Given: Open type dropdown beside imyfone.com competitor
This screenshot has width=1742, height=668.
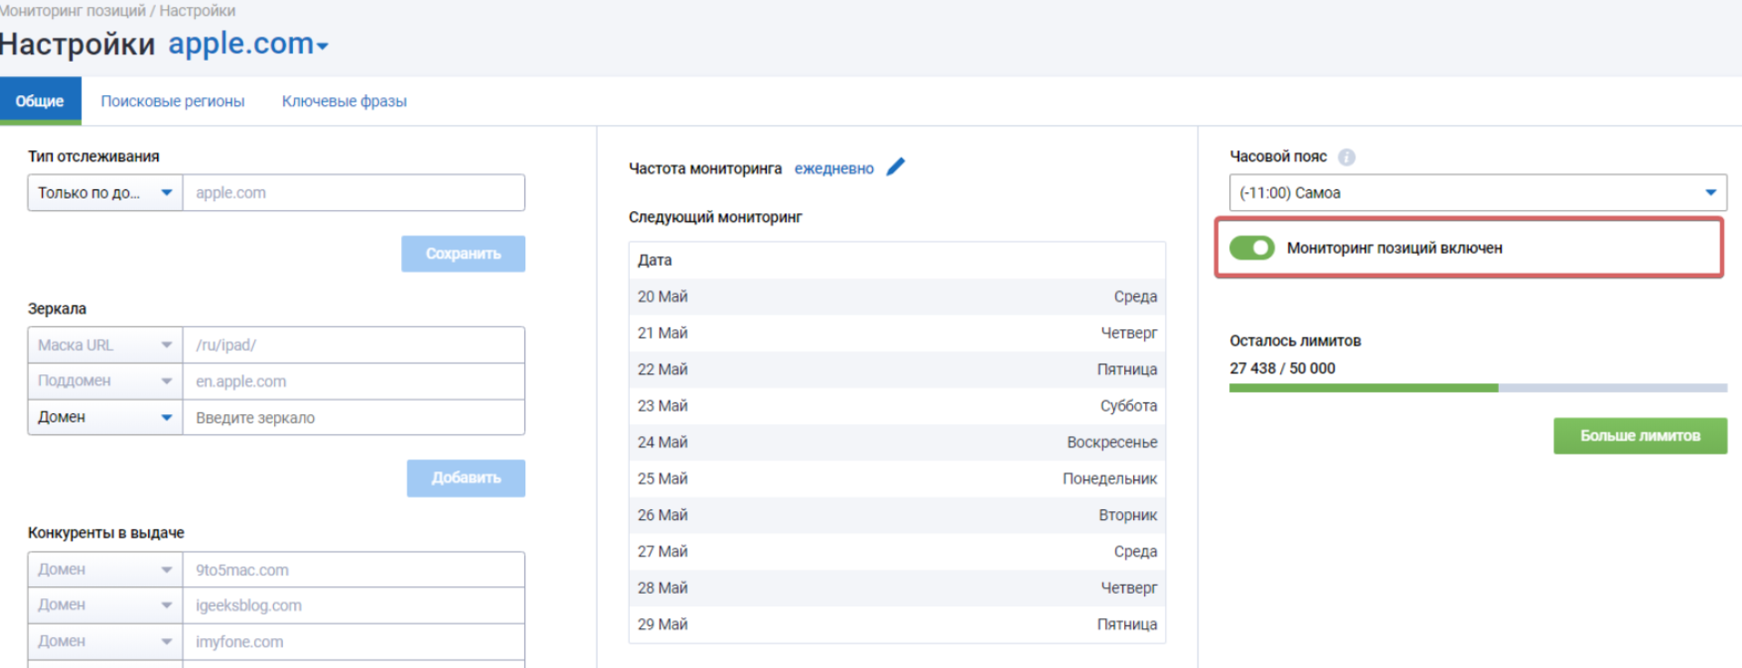Looking at the screenshot, I should (x=105, y=642).
